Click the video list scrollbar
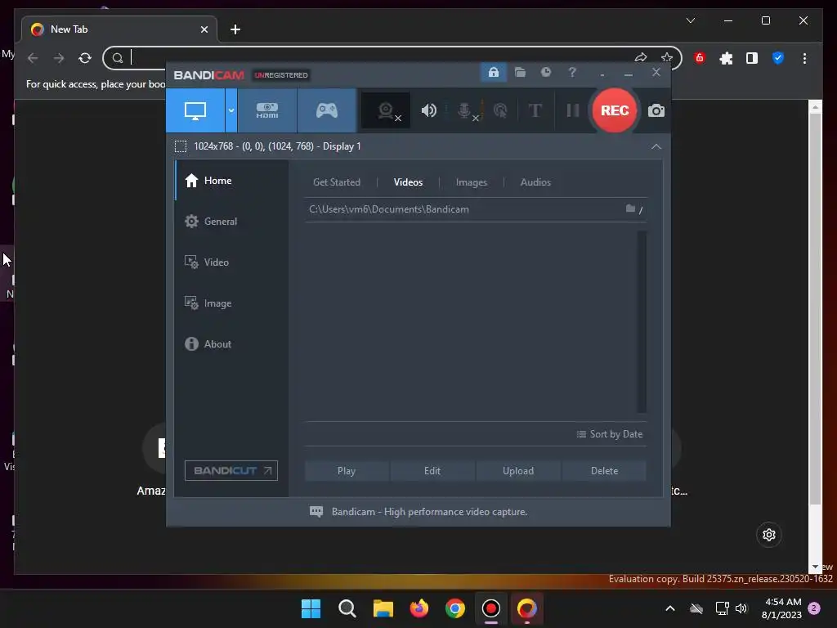 642,321
